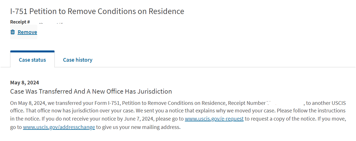The width and height of the screenshot is (356, 141).
Task: Click the 'Case Was Transferred' status headline
Action: [91, 91]
